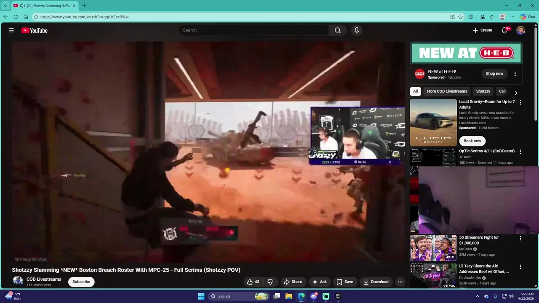Click Book now on Lucid ad
The image size is (539, 303).
point(472,141)
